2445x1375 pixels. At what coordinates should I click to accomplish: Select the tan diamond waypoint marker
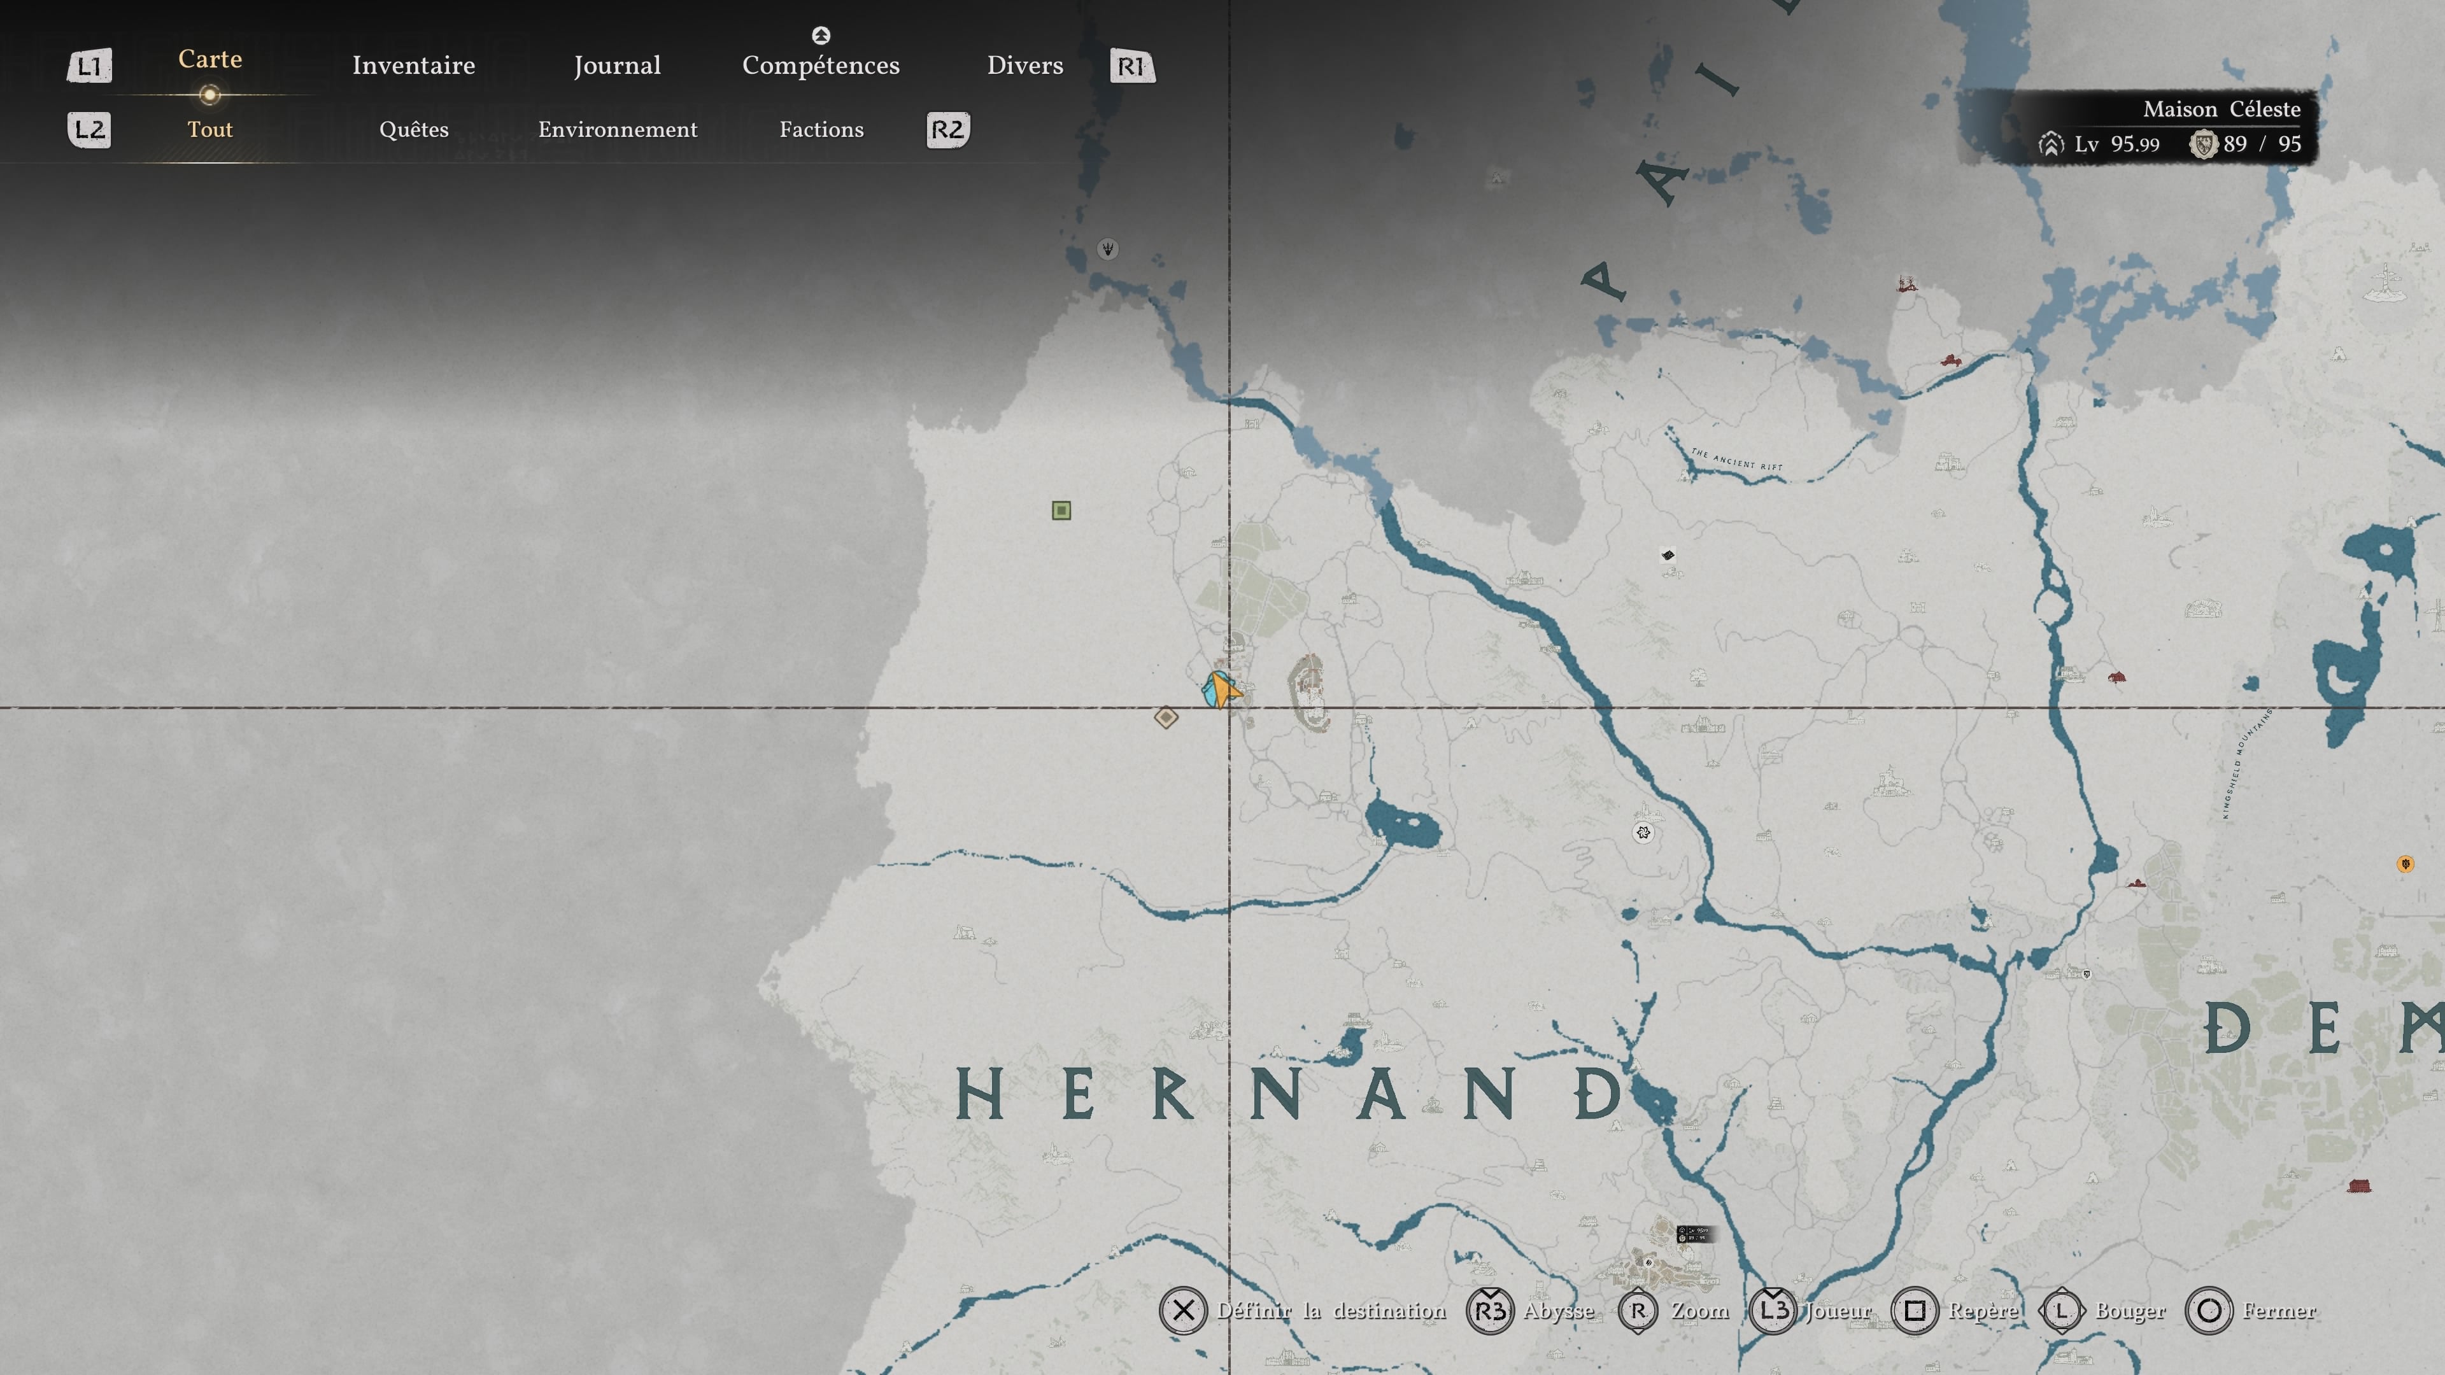(x=1166, y=717)
